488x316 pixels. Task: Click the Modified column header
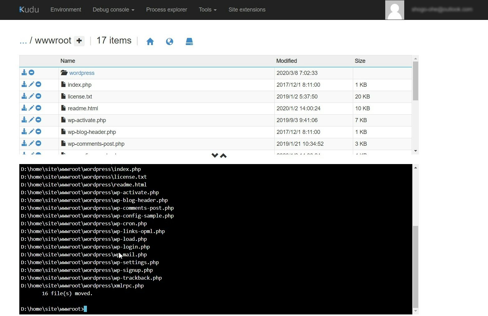point(287,61)
